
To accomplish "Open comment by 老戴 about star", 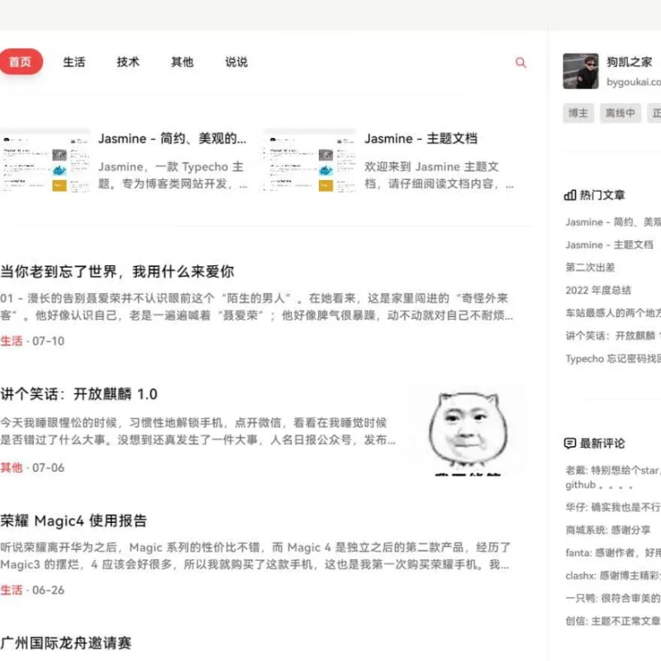I will click(613, 478).
